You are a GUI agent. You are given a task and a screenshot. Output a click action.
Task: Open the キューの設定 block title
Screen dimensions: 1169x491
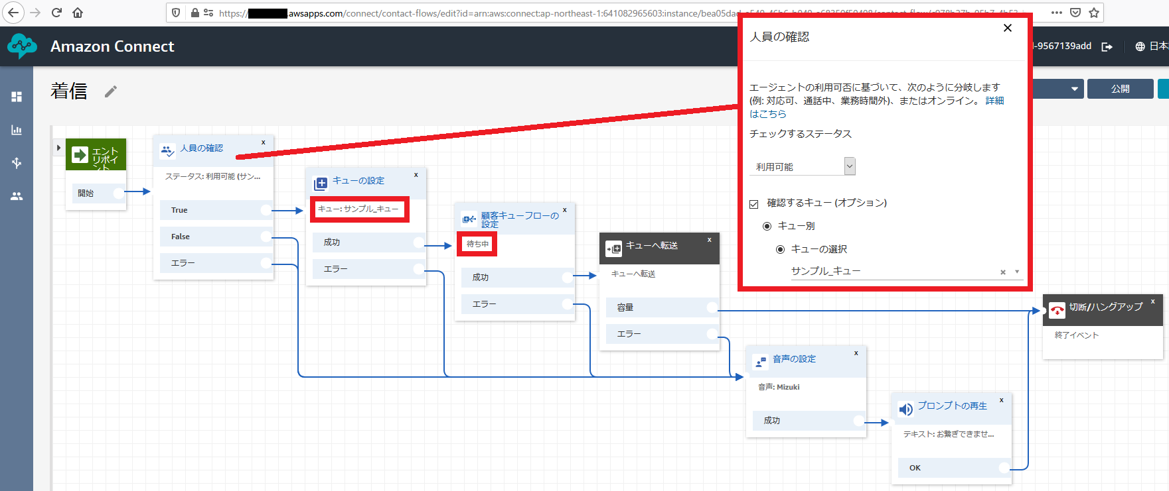(x=358, y=180)
